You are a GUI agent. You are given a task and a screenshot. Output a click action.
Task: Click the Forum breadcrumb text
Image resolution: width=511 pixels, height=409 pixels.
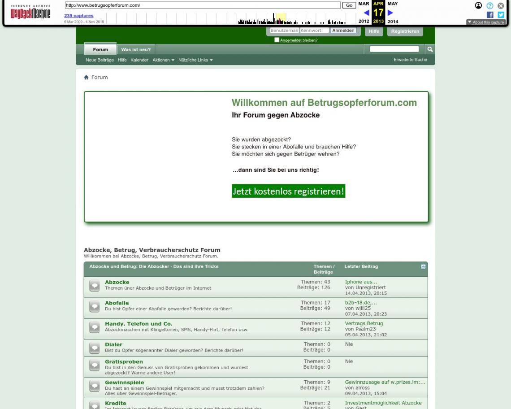[100, 77]
